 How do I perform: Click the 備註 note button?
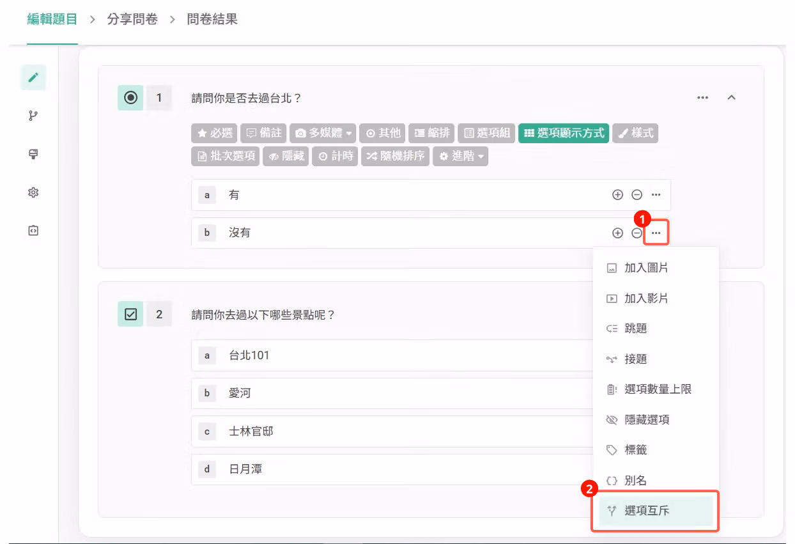tap(263, 133)
